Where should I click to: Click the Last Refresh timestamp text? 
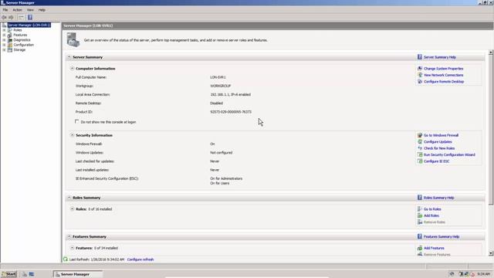(96, 259)
